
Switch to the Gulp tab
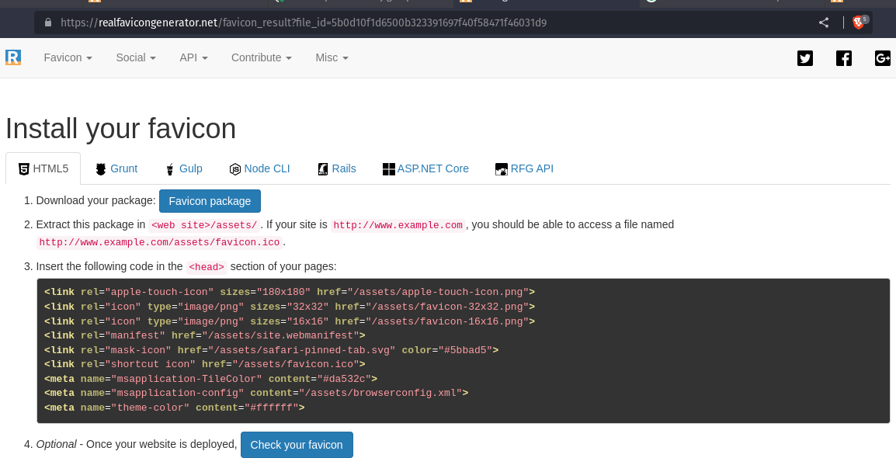[x=183, y=169]
